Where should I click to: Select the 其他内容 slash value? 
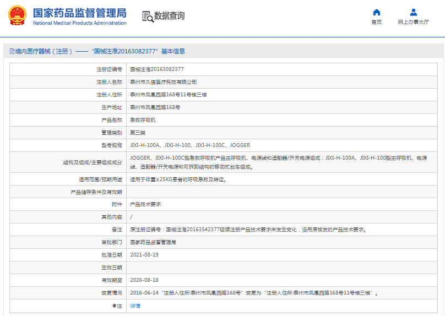(131, 217)
